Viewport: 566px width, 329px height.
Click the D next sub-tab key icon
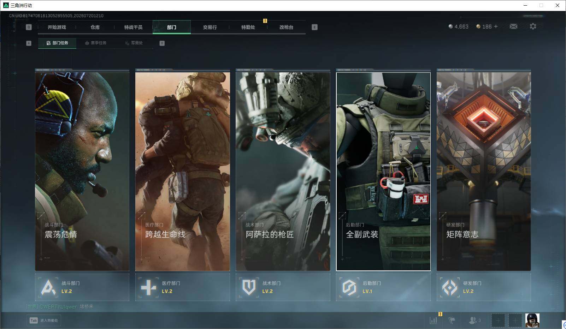(x=162, y=43)
